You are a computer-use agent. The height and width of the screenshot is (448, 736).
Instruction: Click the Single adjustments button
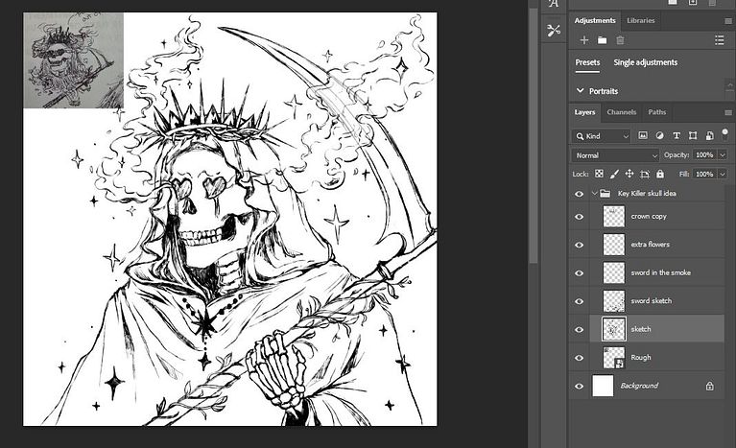[645, 63]
